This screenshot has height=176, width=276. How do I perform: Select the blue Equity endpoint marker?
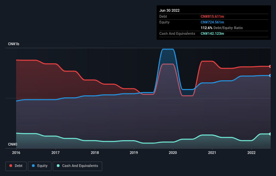point(270,76)
